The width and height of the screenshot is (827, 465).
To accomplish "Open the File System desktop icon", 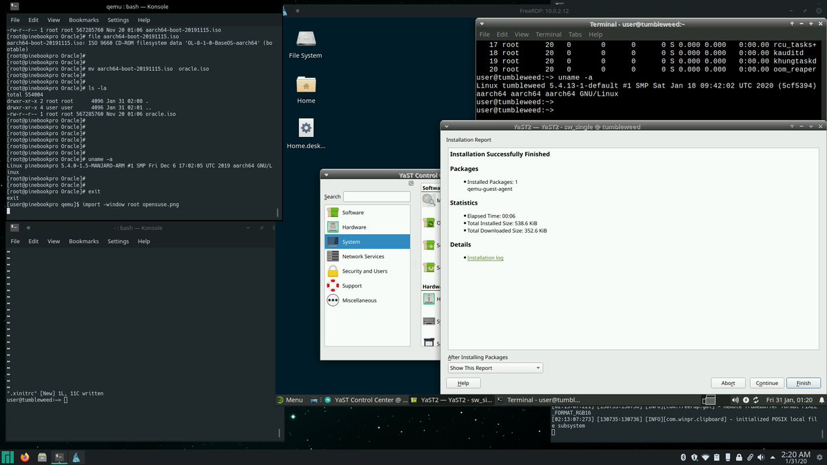I will click(305, 39).
